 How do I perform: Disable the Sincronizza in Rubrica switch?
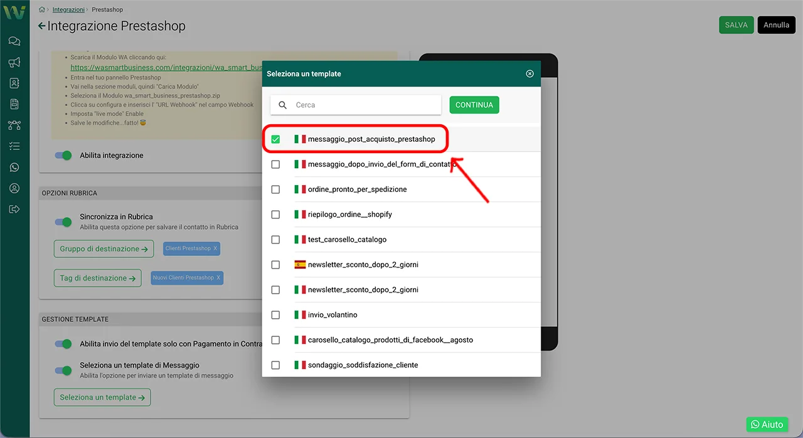63,222
